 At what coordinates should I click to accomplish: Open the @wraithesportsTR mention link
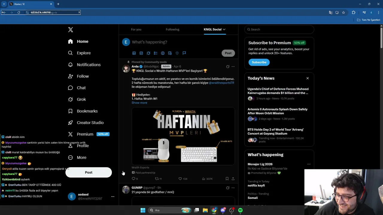221,83
